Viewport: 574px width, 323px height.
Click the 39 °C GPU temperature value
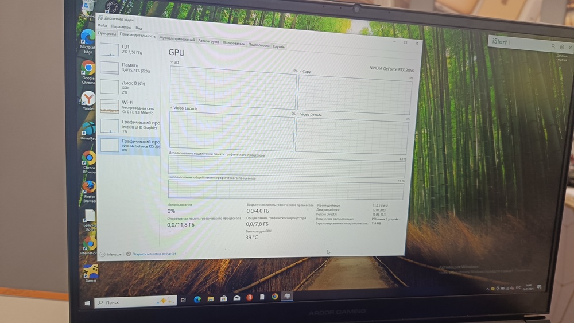click(251, 238)
